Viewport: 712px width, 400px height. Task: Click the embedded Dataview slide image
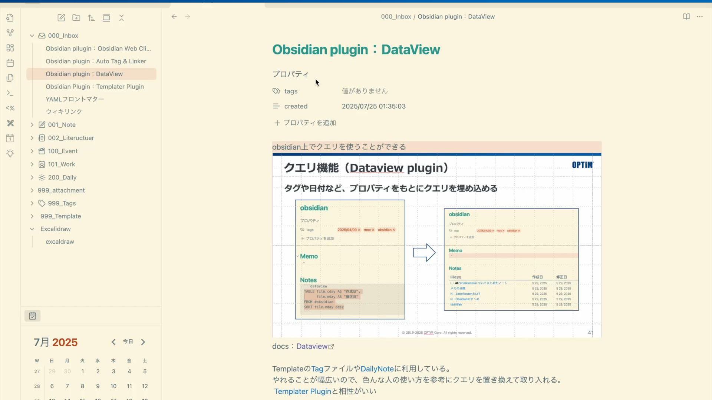tap(437, 245)
